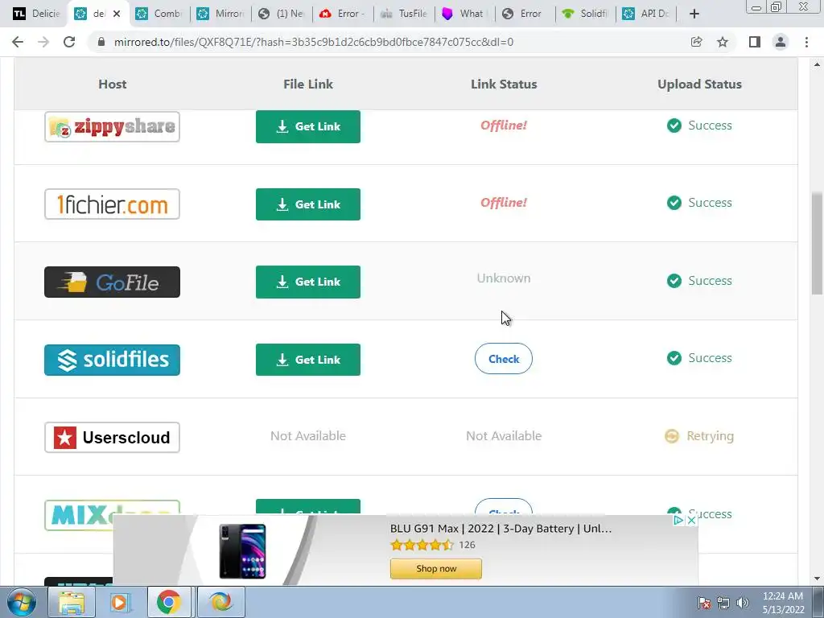824x618 pixels.
Task: Click the mirrored.to address bar URL
Action: pyautogui.click(x=314, y=42)
